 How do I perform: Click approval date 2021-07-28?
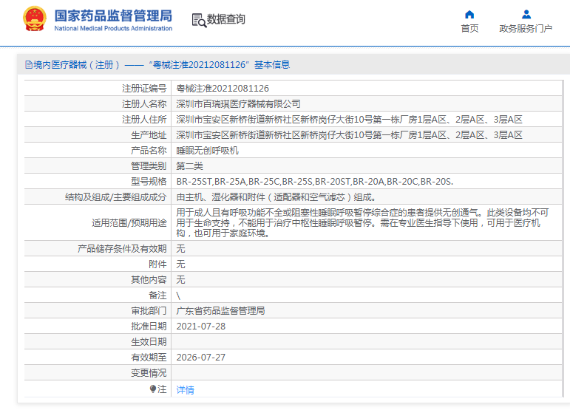click(200, 326)
